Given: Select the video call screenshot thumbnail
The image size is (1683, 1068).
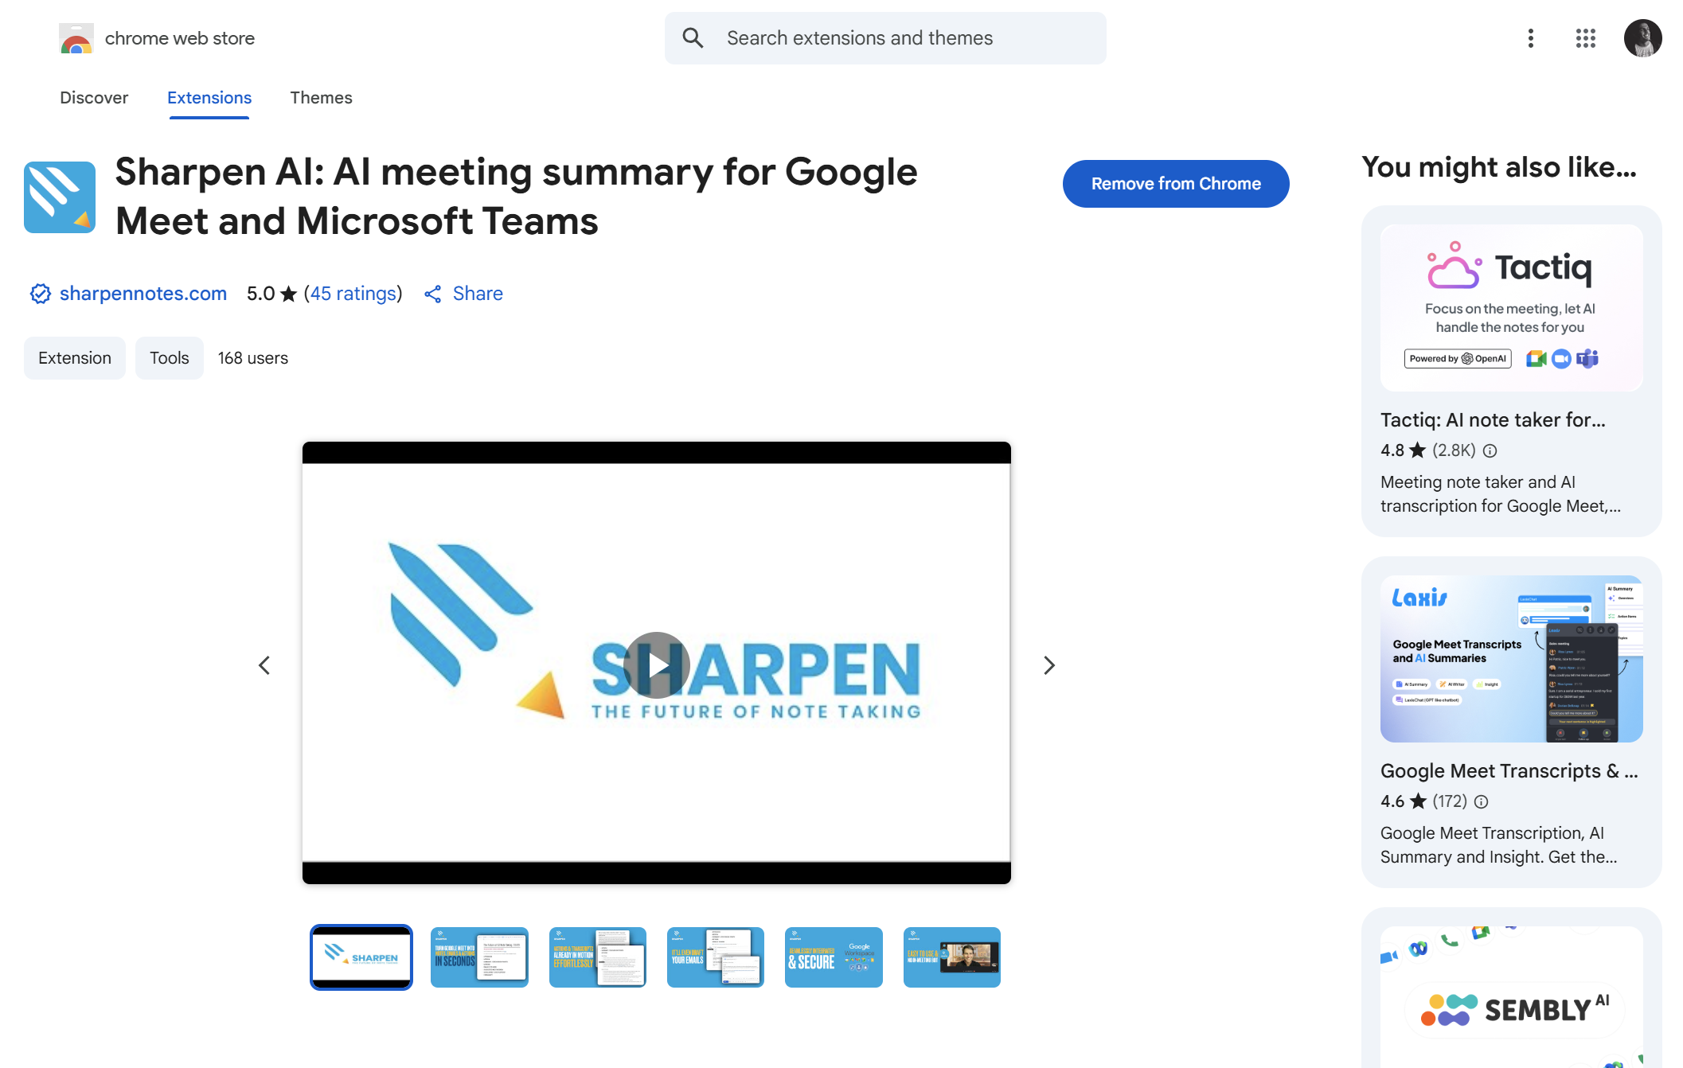Looking at the screenshot, I should 952,957.
